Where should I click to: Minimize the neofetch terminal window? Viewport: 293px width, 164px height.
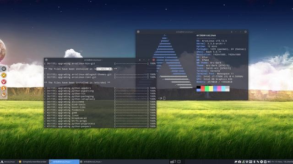click(x=236, y=32)
